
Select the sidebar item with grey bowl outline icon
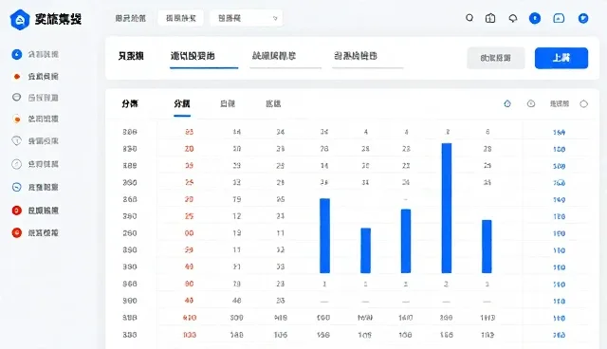point(35,98)
